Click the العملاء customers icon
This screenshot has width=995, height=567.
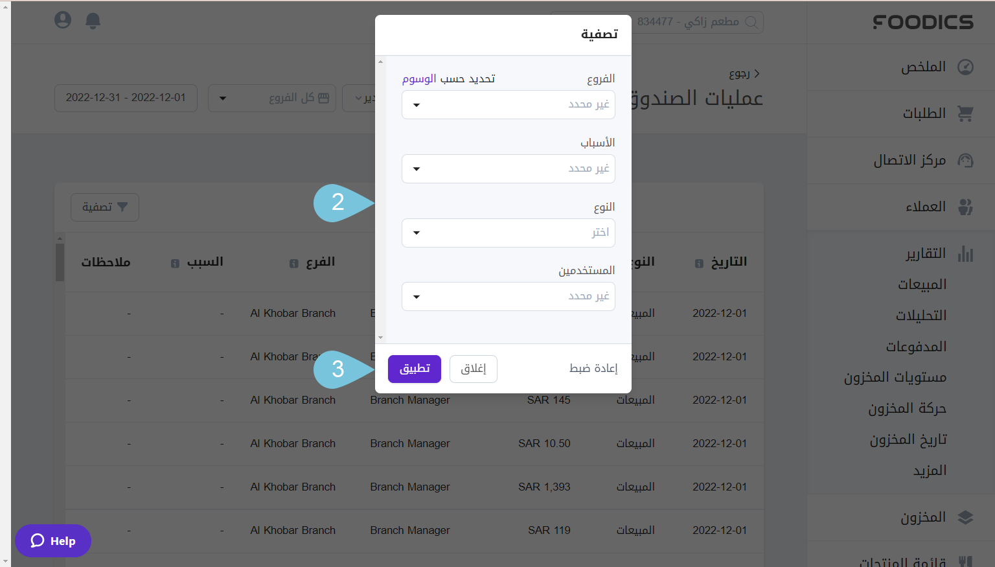tap(966, 207)
